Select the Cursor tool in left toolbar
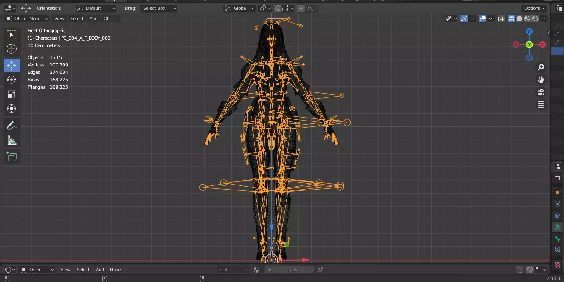The height and width of the screenshot is (282, 564). [12, 49]
